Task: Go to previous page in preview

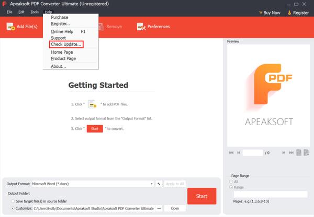Action: pos(239,153)
